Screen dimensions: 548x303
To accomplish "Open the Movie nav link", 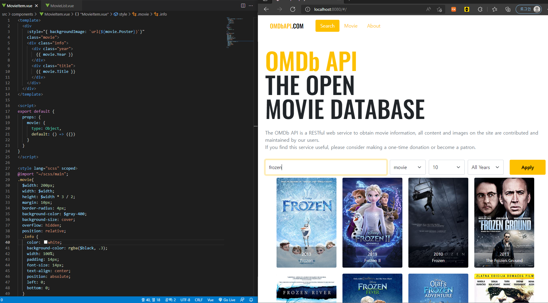I will pos(351,26).
